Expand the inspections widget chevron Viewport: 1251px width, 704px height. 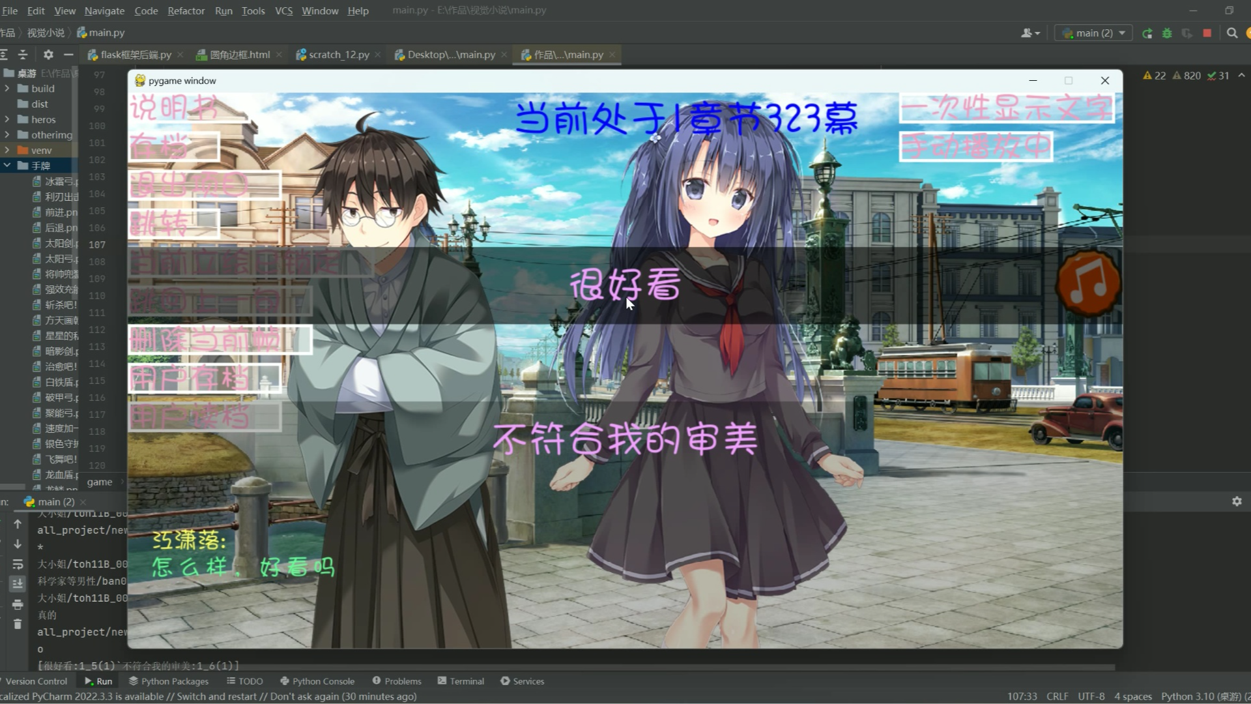click(1241, 76)
